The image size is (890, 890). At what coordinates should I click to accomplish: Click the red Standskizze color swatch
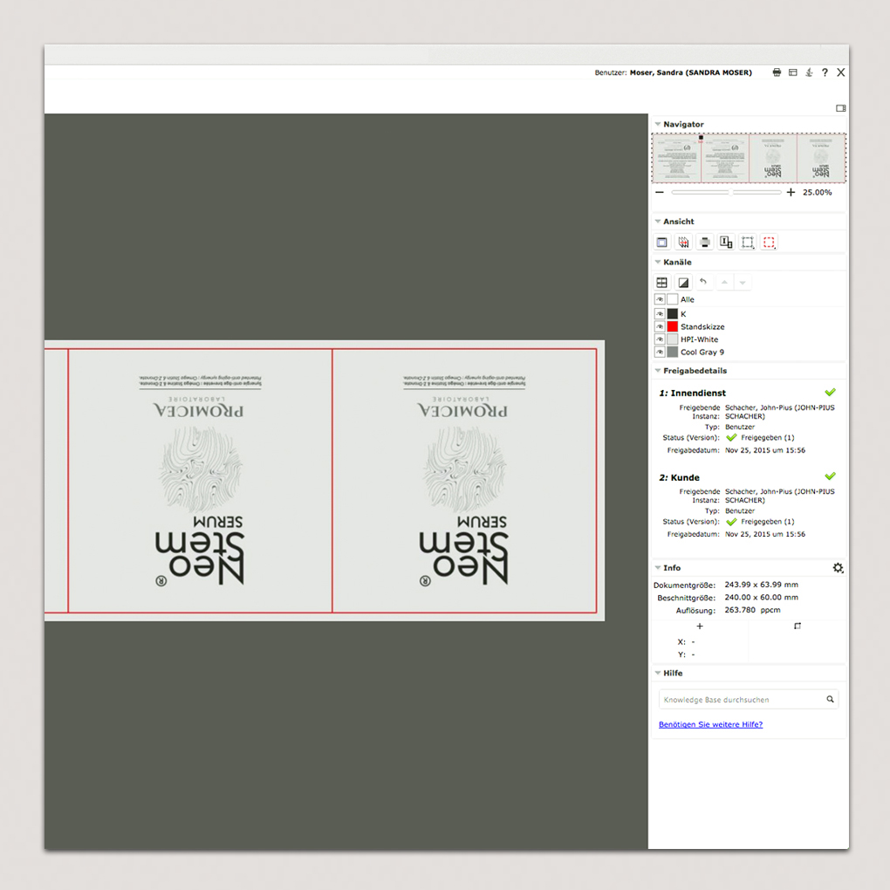click(x=673, y=326)
